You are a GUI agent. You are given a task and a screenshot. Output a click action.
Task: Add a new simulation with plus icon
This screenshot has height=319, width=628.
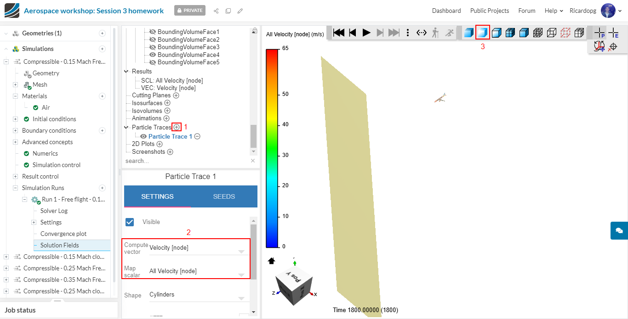coord(102,49)
